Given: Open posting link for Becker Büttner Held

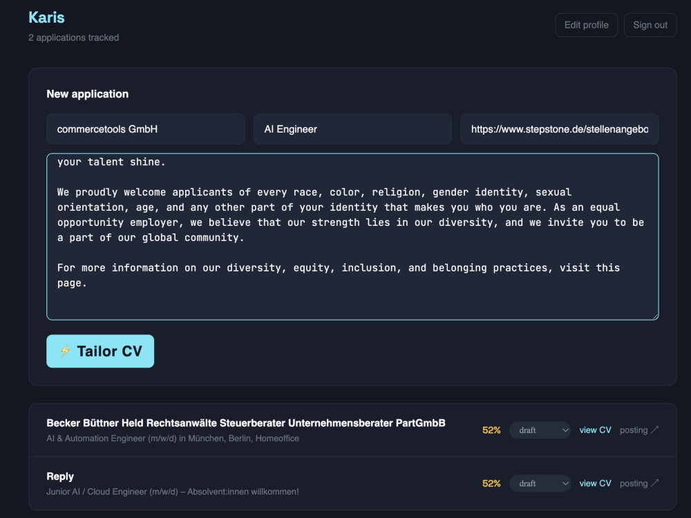Looking at the screenshot, I should pyautogui.click(x=639, y=430).
